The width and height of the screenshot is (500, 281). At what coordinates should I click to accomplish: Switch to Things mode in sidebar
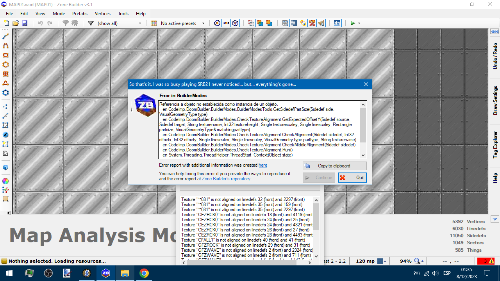pyautogui.click(x=5, y=135)
